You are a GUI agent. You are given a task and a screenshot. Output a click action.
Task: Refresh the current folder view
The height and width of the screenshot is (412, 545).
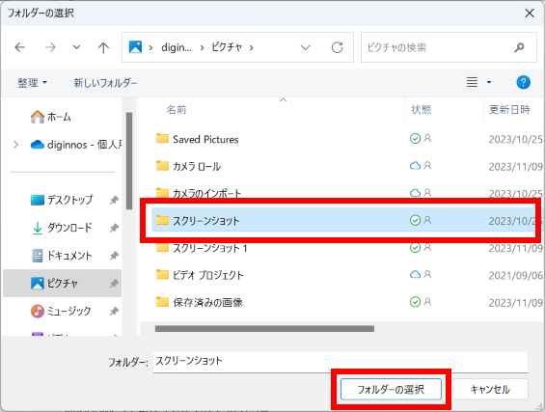point(338,47)
